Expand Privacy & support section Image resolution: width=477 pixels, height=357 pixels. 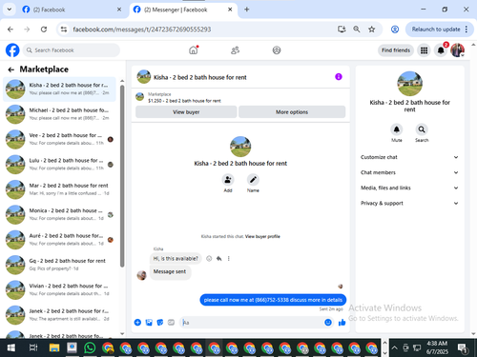tap(409, 203)
